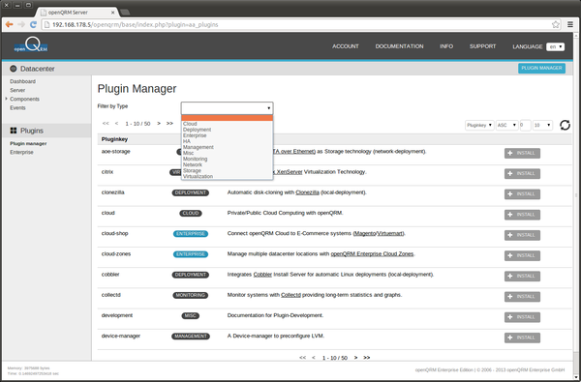The image size is (581, 382).
Task: Open the openQRM Enterprise Cloud Zones link
Action: (x=372, y=254)
